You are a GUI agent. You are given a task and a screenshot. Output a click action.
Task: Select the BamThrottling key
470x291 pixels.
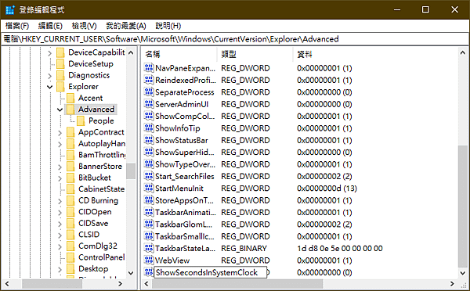(102, 155)
